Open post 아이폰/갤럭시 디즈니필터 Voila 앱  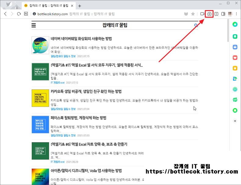(86, 171)
